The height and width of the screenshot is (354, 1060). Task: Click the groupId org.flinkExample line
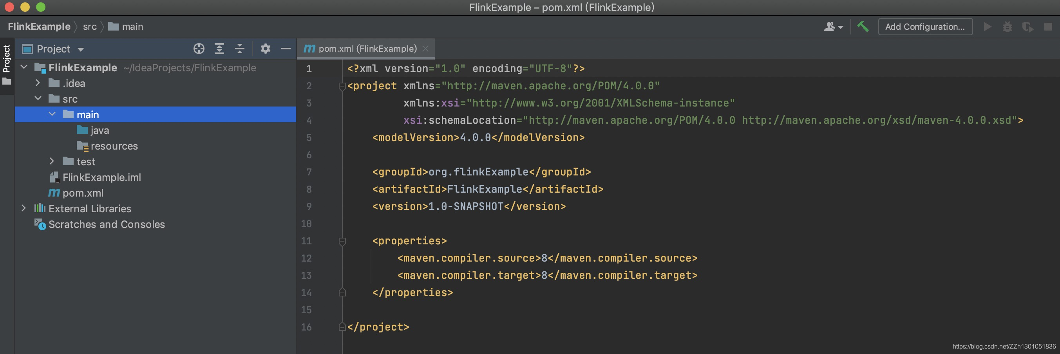[x=481, y=172]
